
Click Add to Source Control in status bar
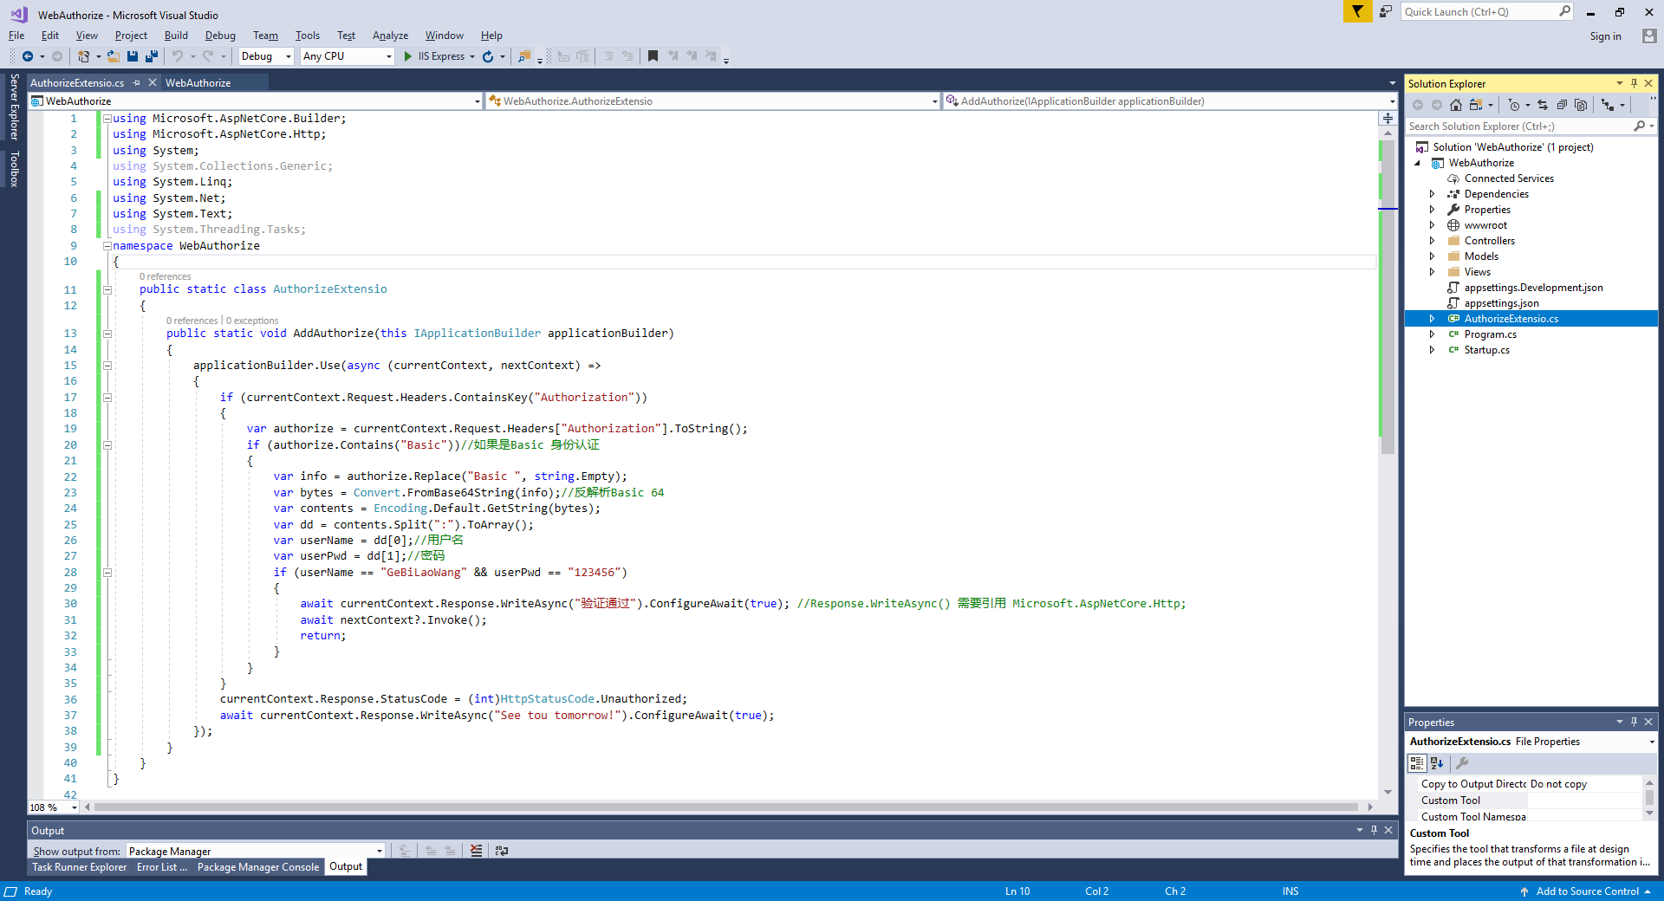[x=1587, y=891]
